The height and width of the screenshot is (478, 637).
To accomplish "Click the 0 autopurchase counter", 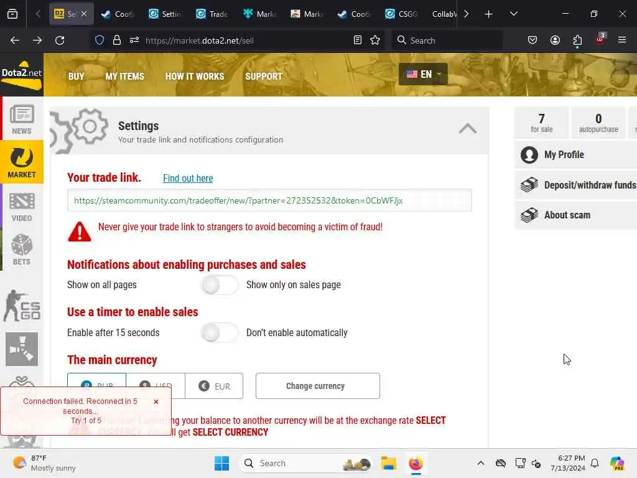I will pyautogui.click(x=598, y=123).
